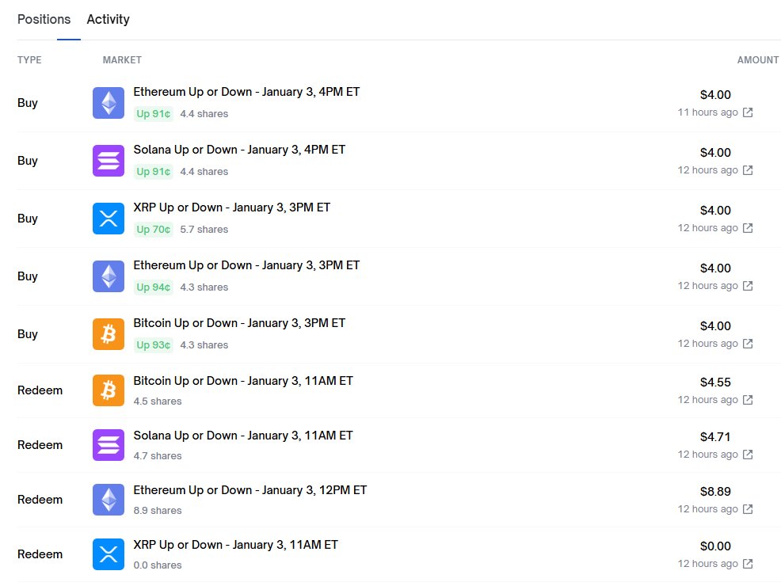The image size is (781, 586).
Task: Click the Buy label on XRP 3PM row
Action: tap(28, 219)
